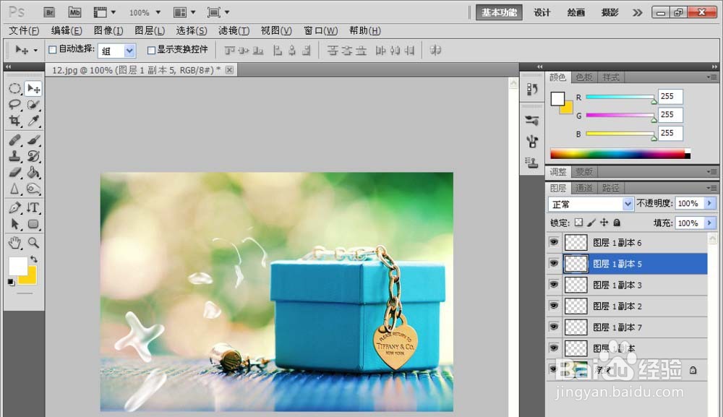Select the Dodge tool
This screenshot has height=417, width=723.
(34, 189)
